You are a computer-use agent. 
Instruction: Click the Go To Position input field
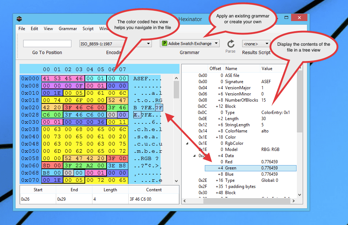47,44
